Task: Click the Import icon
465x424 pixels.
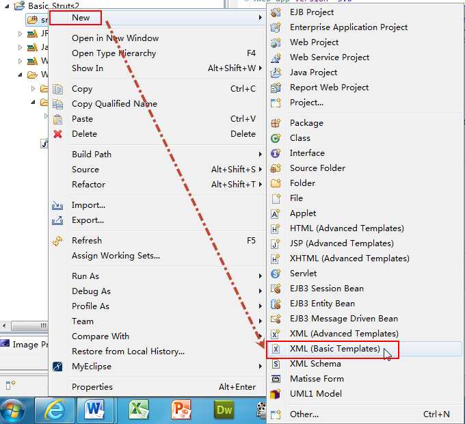Action: [x=57, y=205]
